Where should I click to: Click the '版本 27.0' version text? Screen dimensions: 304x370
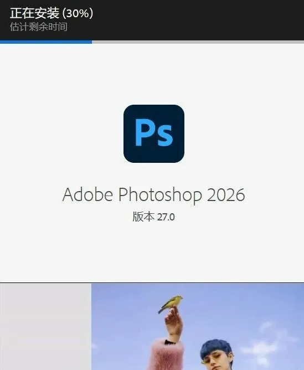[x=153, y=217]
